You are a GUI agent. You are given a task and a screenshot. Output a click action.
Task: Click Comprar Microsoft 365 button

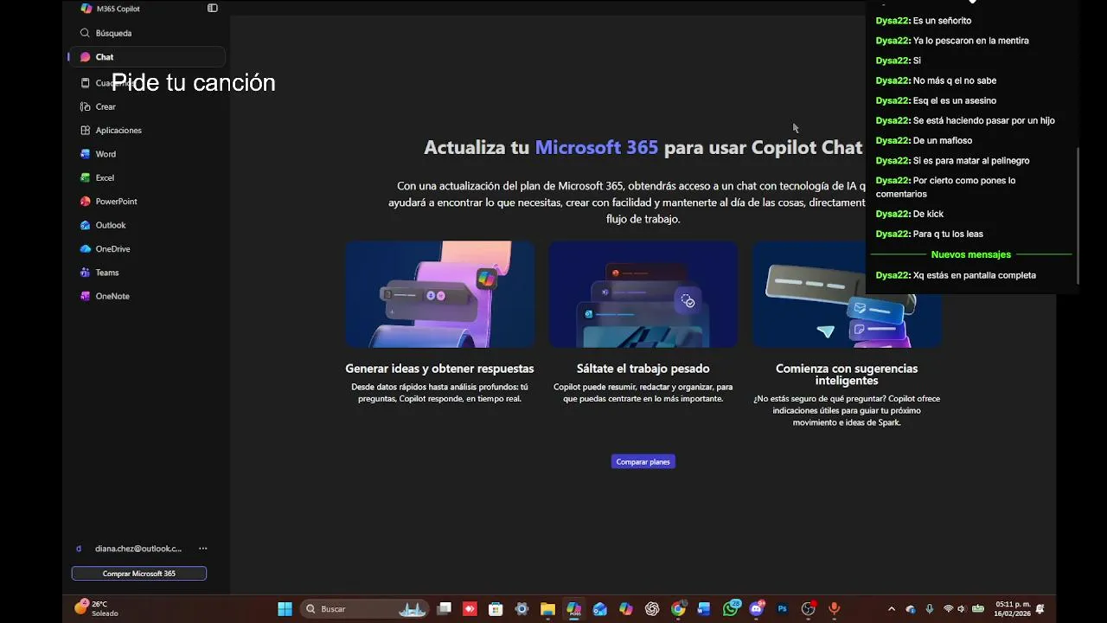point(139,574)
